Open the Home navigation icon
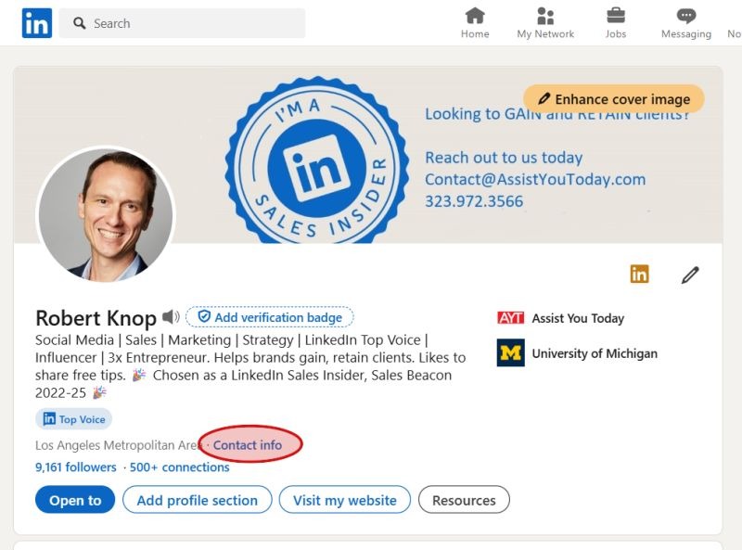 [474, 17]
